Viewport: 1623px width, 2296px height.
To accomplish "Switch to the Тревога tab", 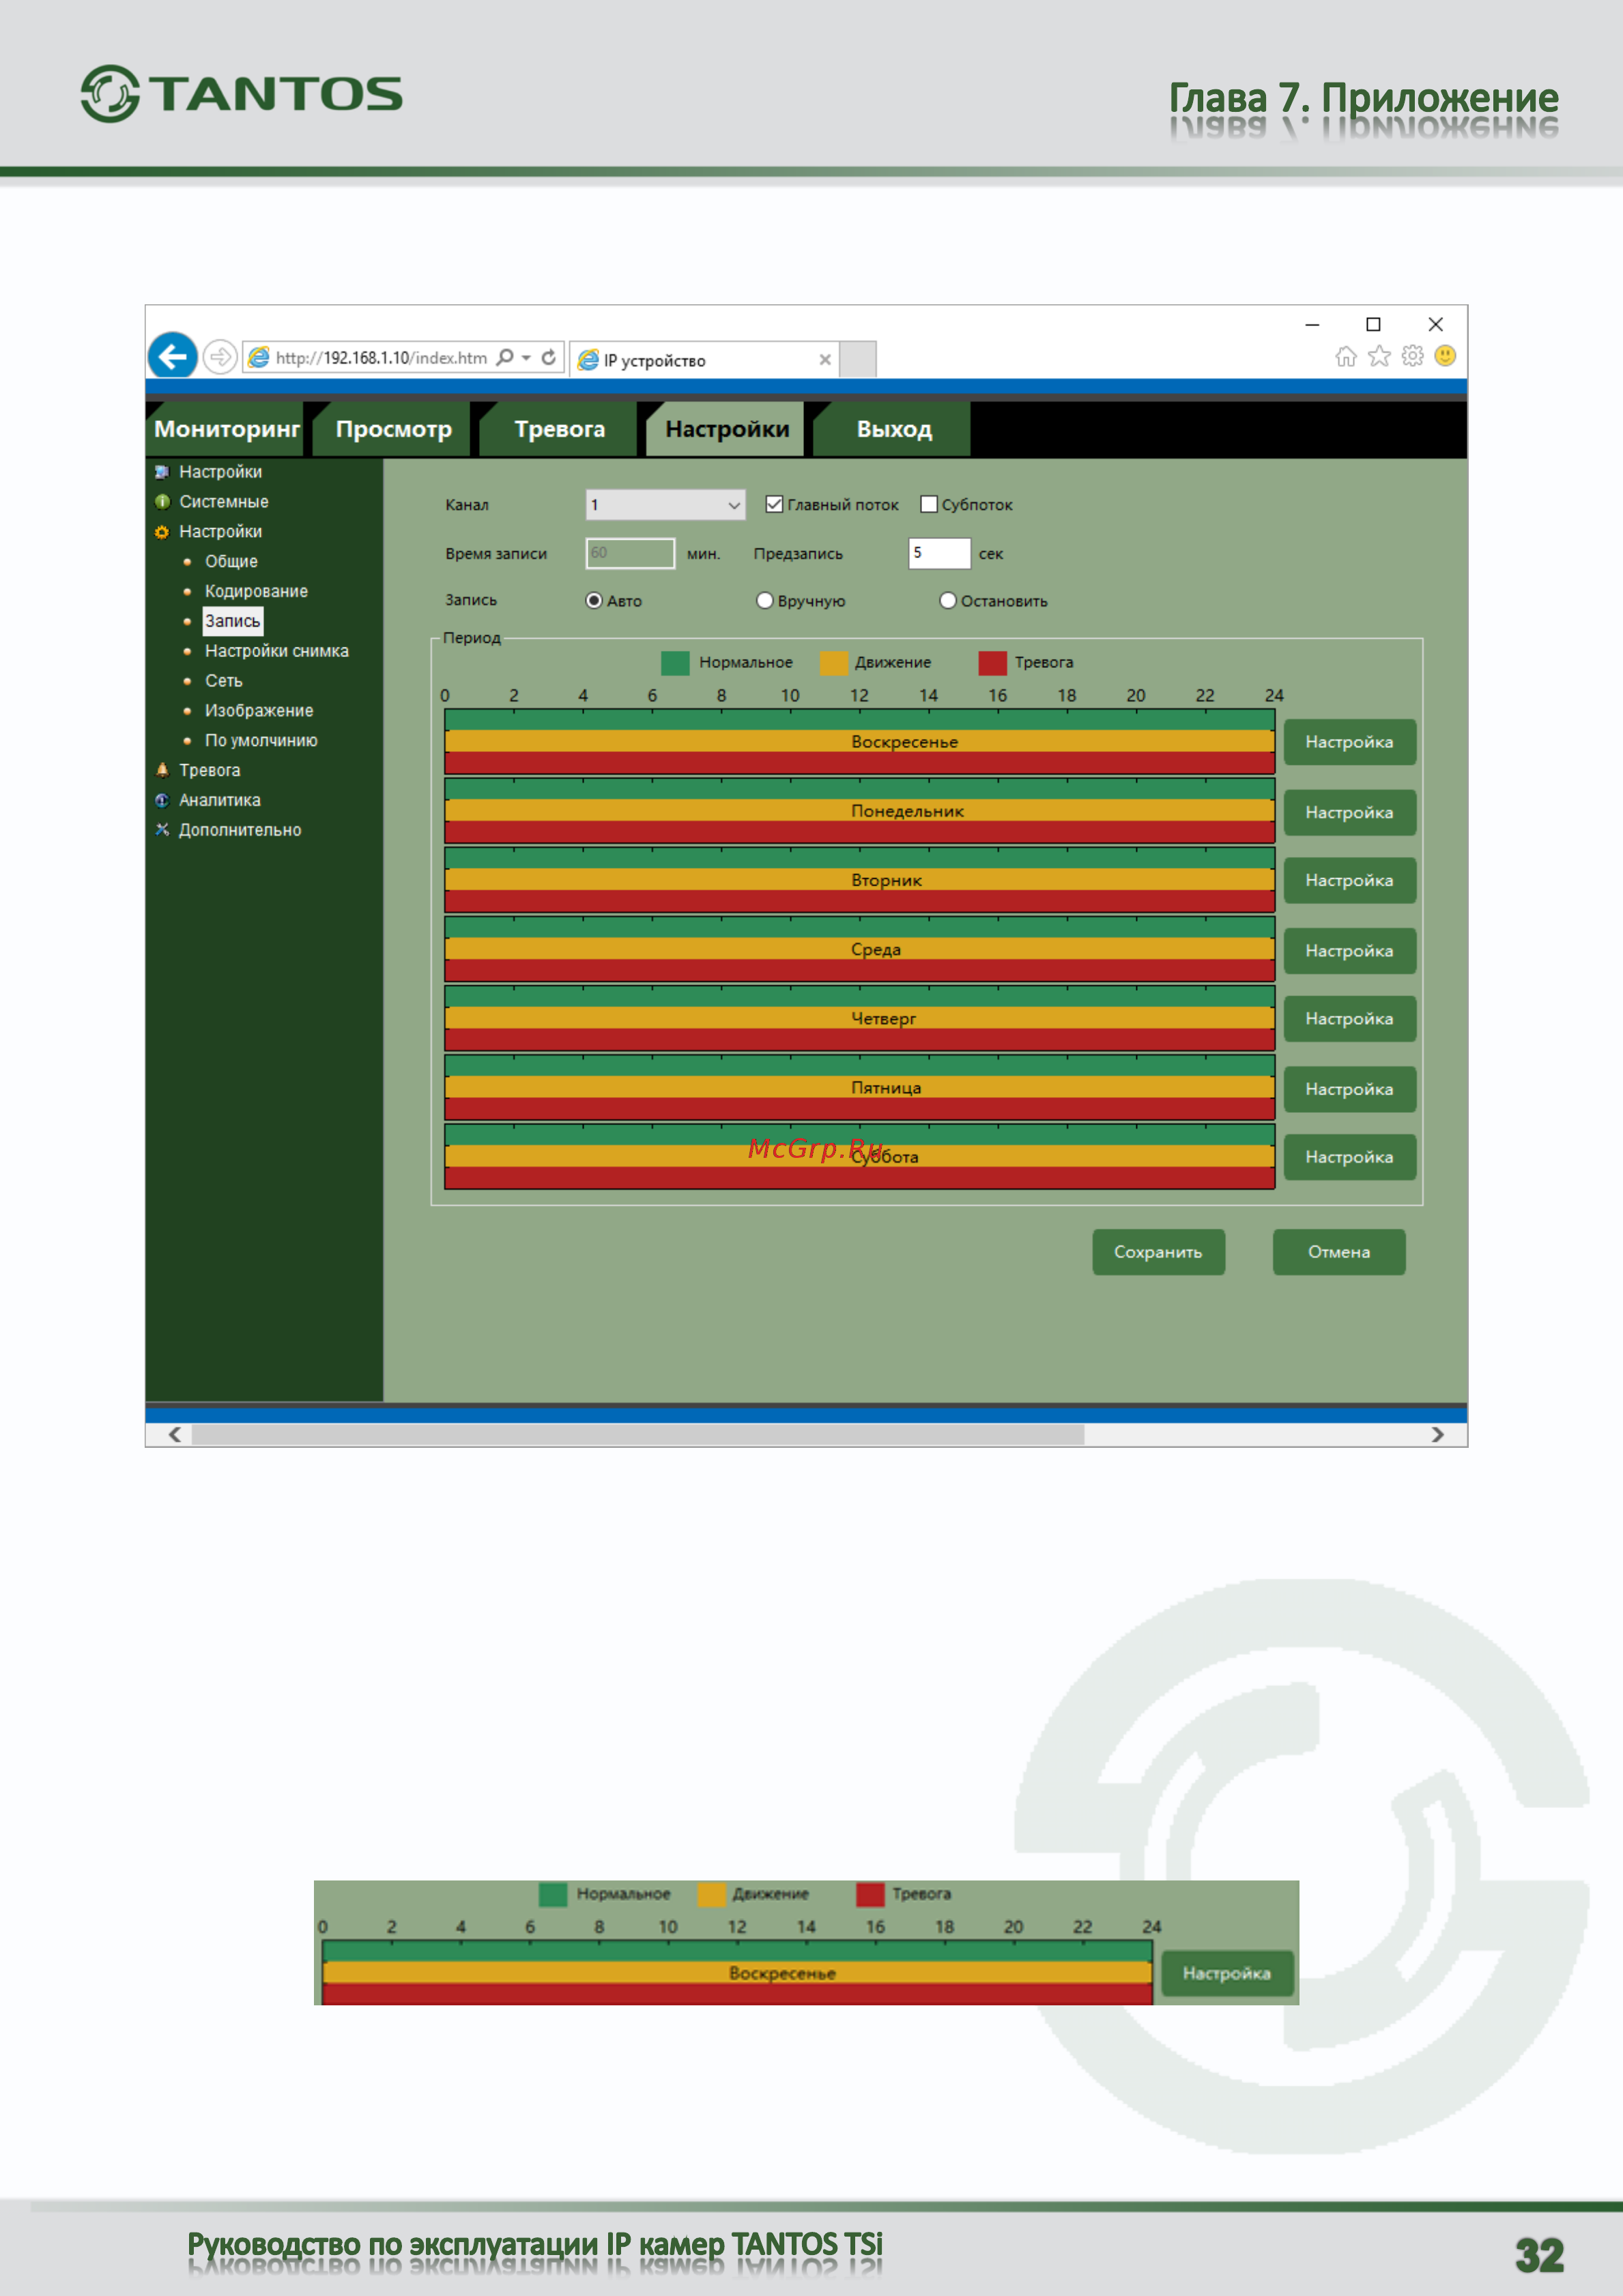I will coord(559,429).
